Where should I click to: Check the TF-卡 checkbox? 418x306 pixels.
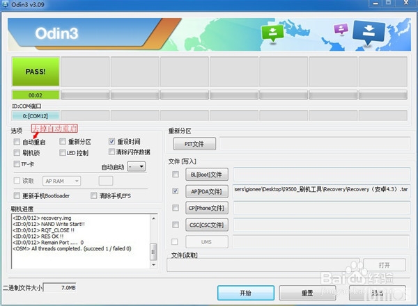point(17,163)
